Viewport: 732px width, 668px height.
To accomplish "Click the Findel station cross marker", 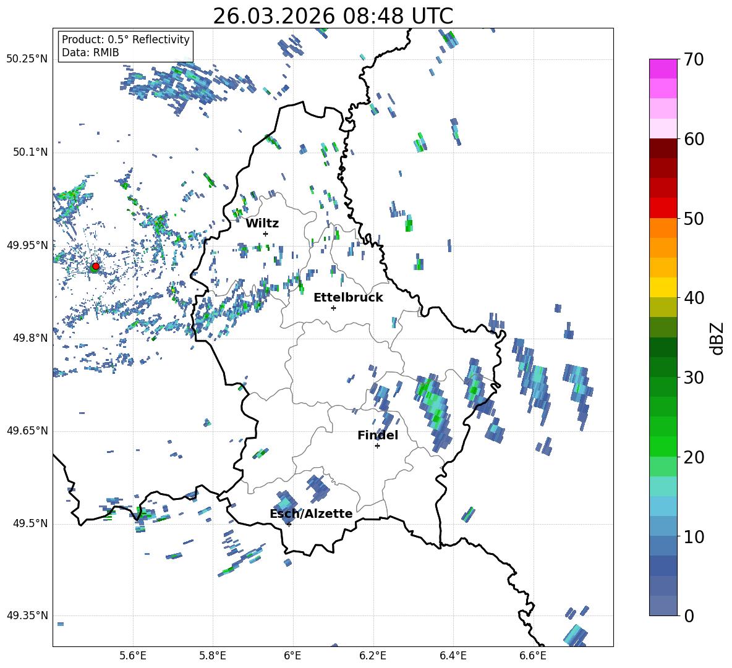I will click(377, 446).
